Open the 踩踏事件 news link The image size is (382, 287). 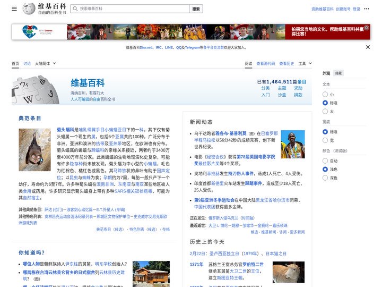(253, 183)
